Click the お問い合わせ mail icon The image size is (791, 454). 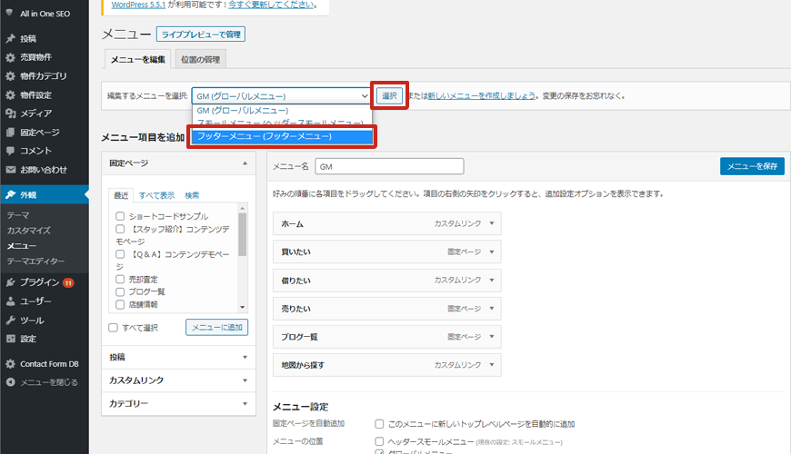click(x=10, y=170)
